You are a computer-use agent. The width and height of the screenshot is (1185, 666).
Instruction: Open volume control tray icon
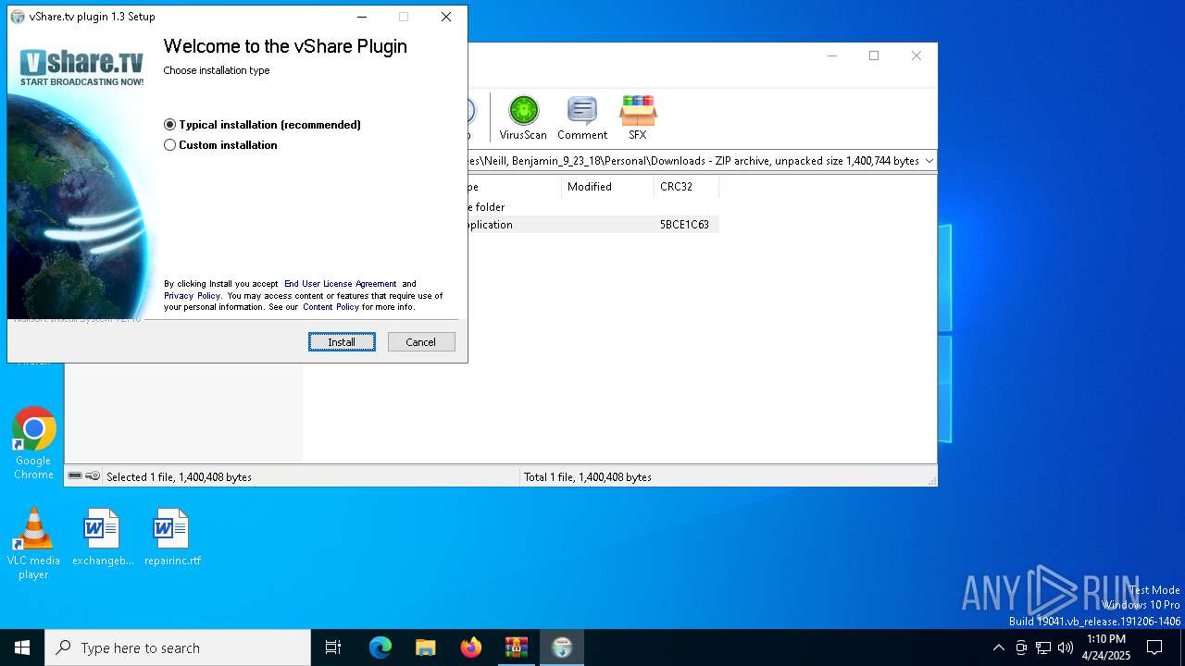tap(1066, 647)
